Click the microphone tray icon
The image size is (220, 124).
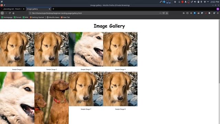201,2
